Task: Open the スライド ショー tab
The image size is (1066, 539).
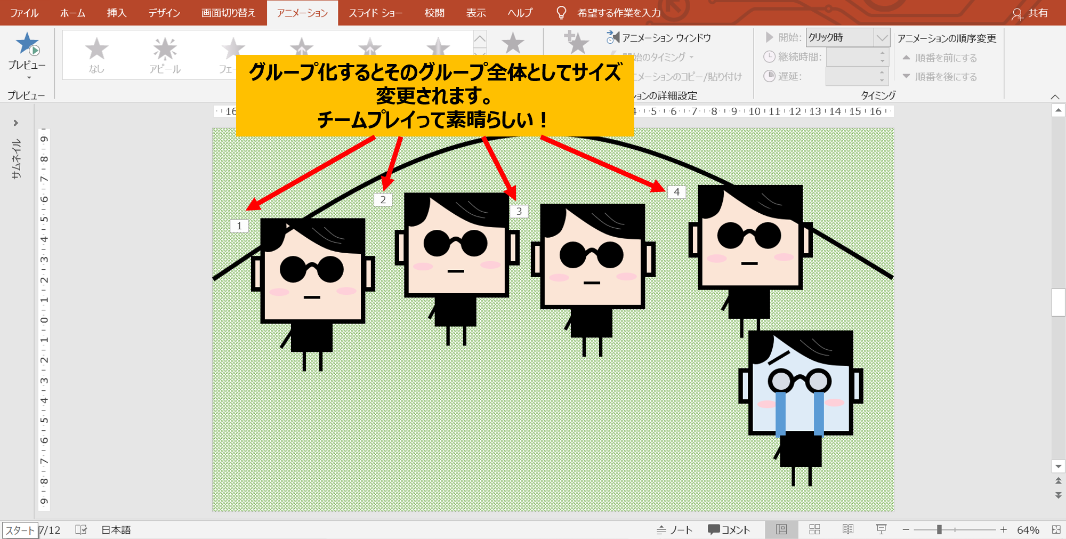Action: [x=375, y=13]
